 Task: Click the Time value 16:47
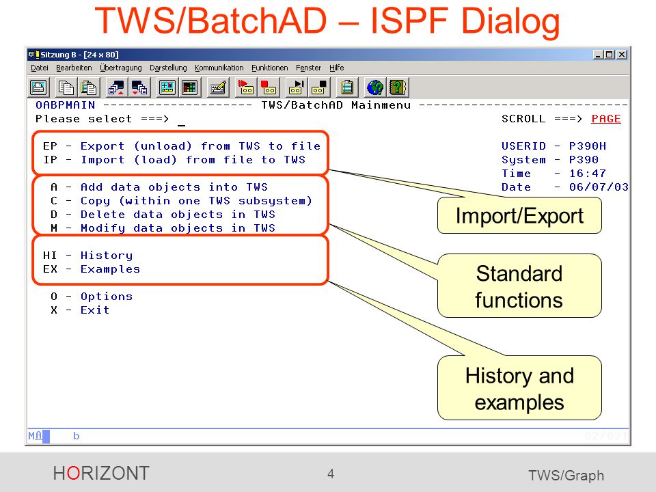point(588,174)
